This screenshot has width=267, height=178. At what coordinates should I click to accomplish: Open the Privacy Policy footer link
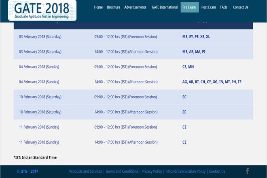click(x=152, y=172)
